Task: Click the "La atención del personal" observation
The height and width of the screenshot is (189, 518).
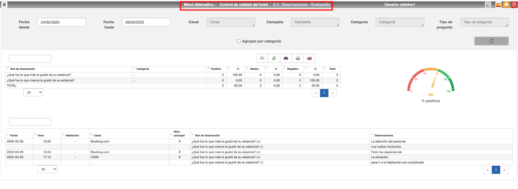Action: pyautogui.click(x=388, y=141)
